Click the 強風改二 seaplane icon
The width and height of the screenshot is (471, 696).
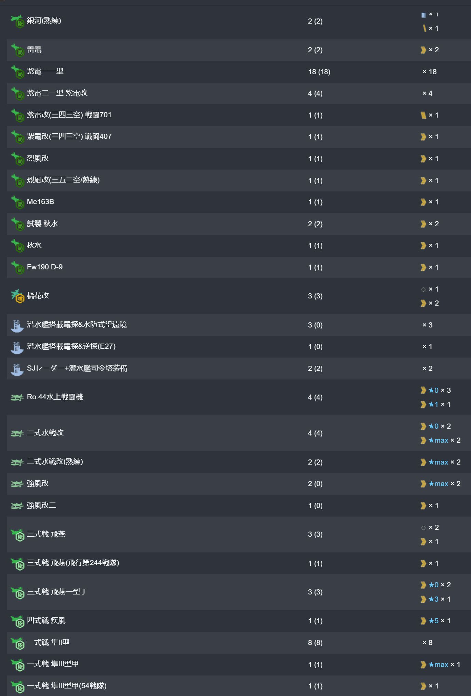pos(17,506)
